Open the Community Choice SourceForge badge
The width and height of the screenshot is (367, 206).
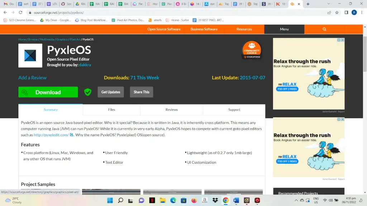coord(252,50)
